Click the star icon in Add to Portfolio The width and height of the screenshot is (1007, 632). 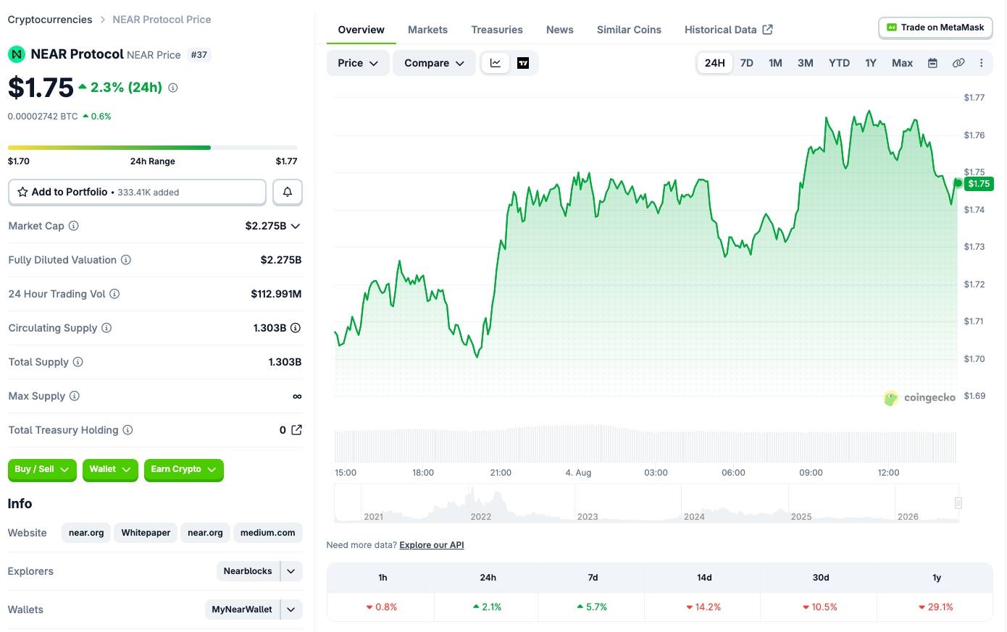pos(22,192)
